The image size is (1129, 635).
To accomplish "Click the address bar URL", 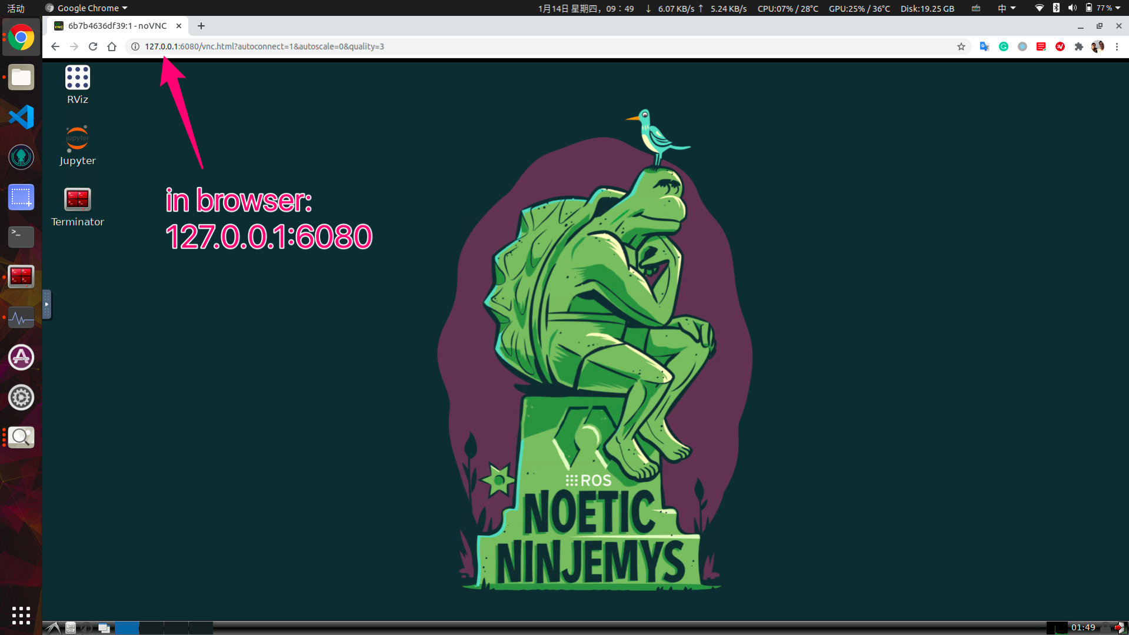I will click(x=264, y=46).
